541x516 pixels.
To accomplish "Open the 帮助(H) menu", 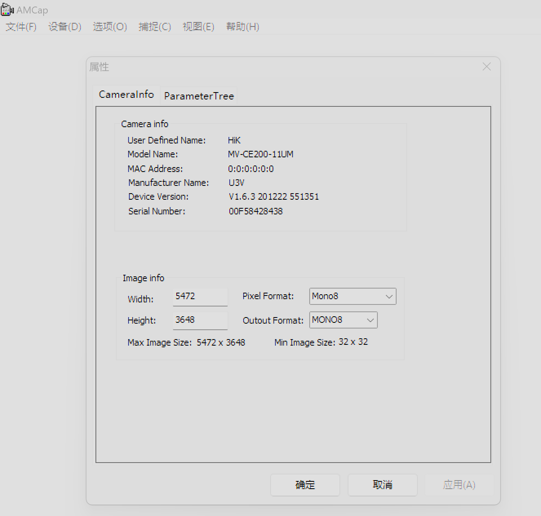I will [x=243, y=27].
